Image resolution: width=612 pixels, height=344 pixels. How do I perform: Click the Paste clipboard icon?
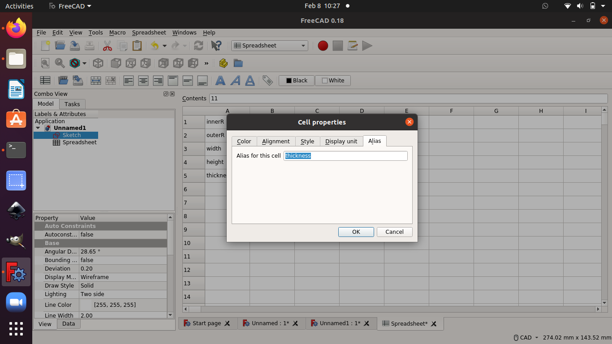(x=137, y=46)
